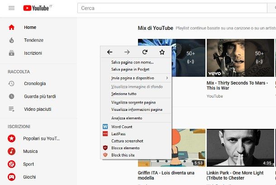Open Musica subscription label
Screen dimensions: 276x185
coord(30,151)
